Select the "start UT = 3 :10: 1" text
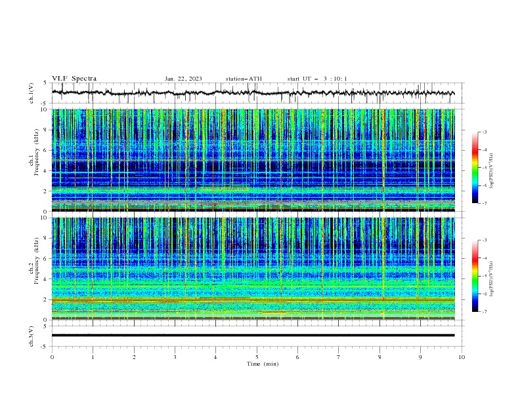Viewport: 520px width, 401px height. coord(317,79)
